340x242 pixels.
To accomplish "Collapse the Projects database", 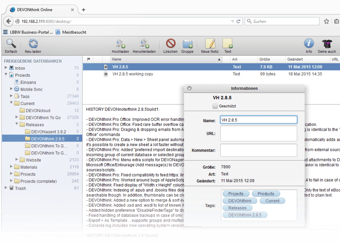I will coord(6,74).
